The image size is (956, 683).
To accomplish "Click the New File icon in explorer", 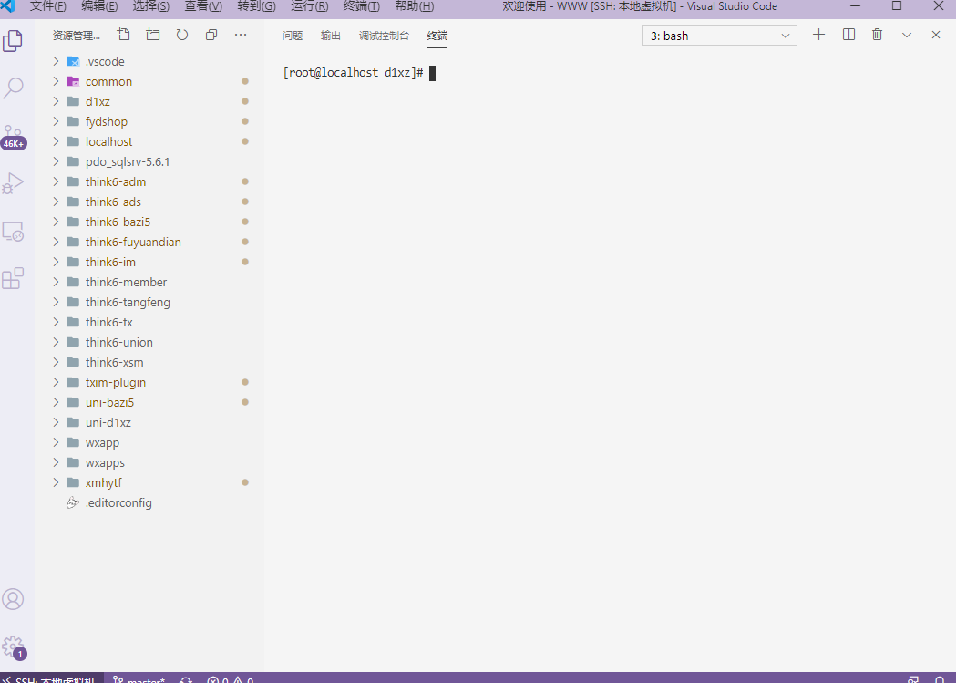I will [124, 35].
